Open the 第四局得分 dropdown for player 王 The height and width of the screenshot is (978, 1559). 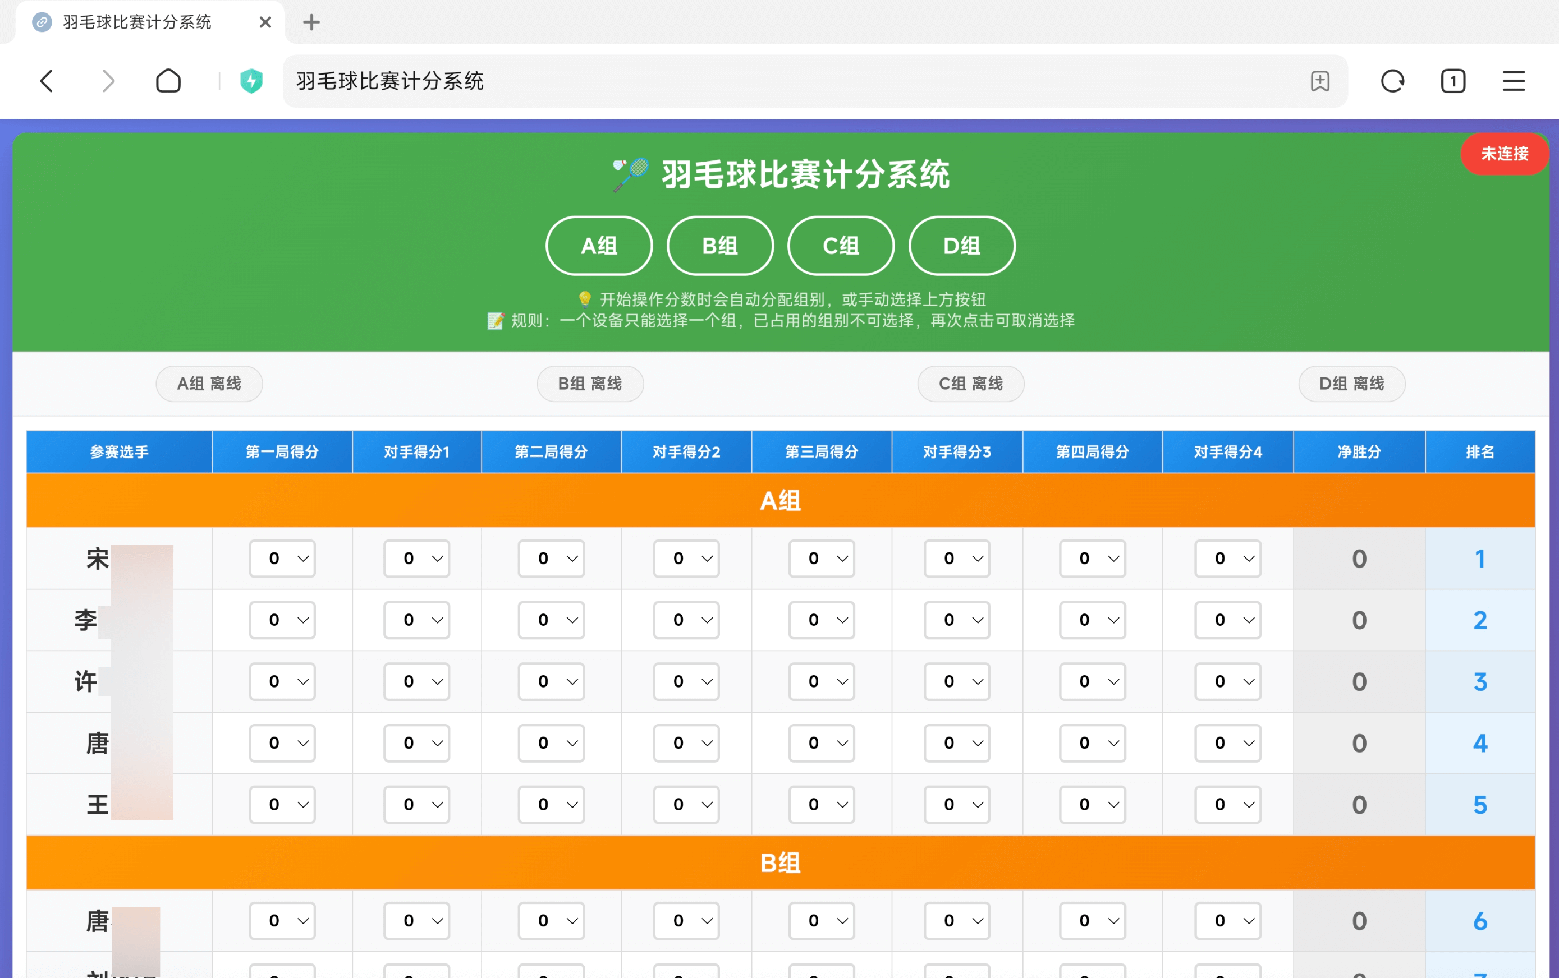tap(1092, 804)
